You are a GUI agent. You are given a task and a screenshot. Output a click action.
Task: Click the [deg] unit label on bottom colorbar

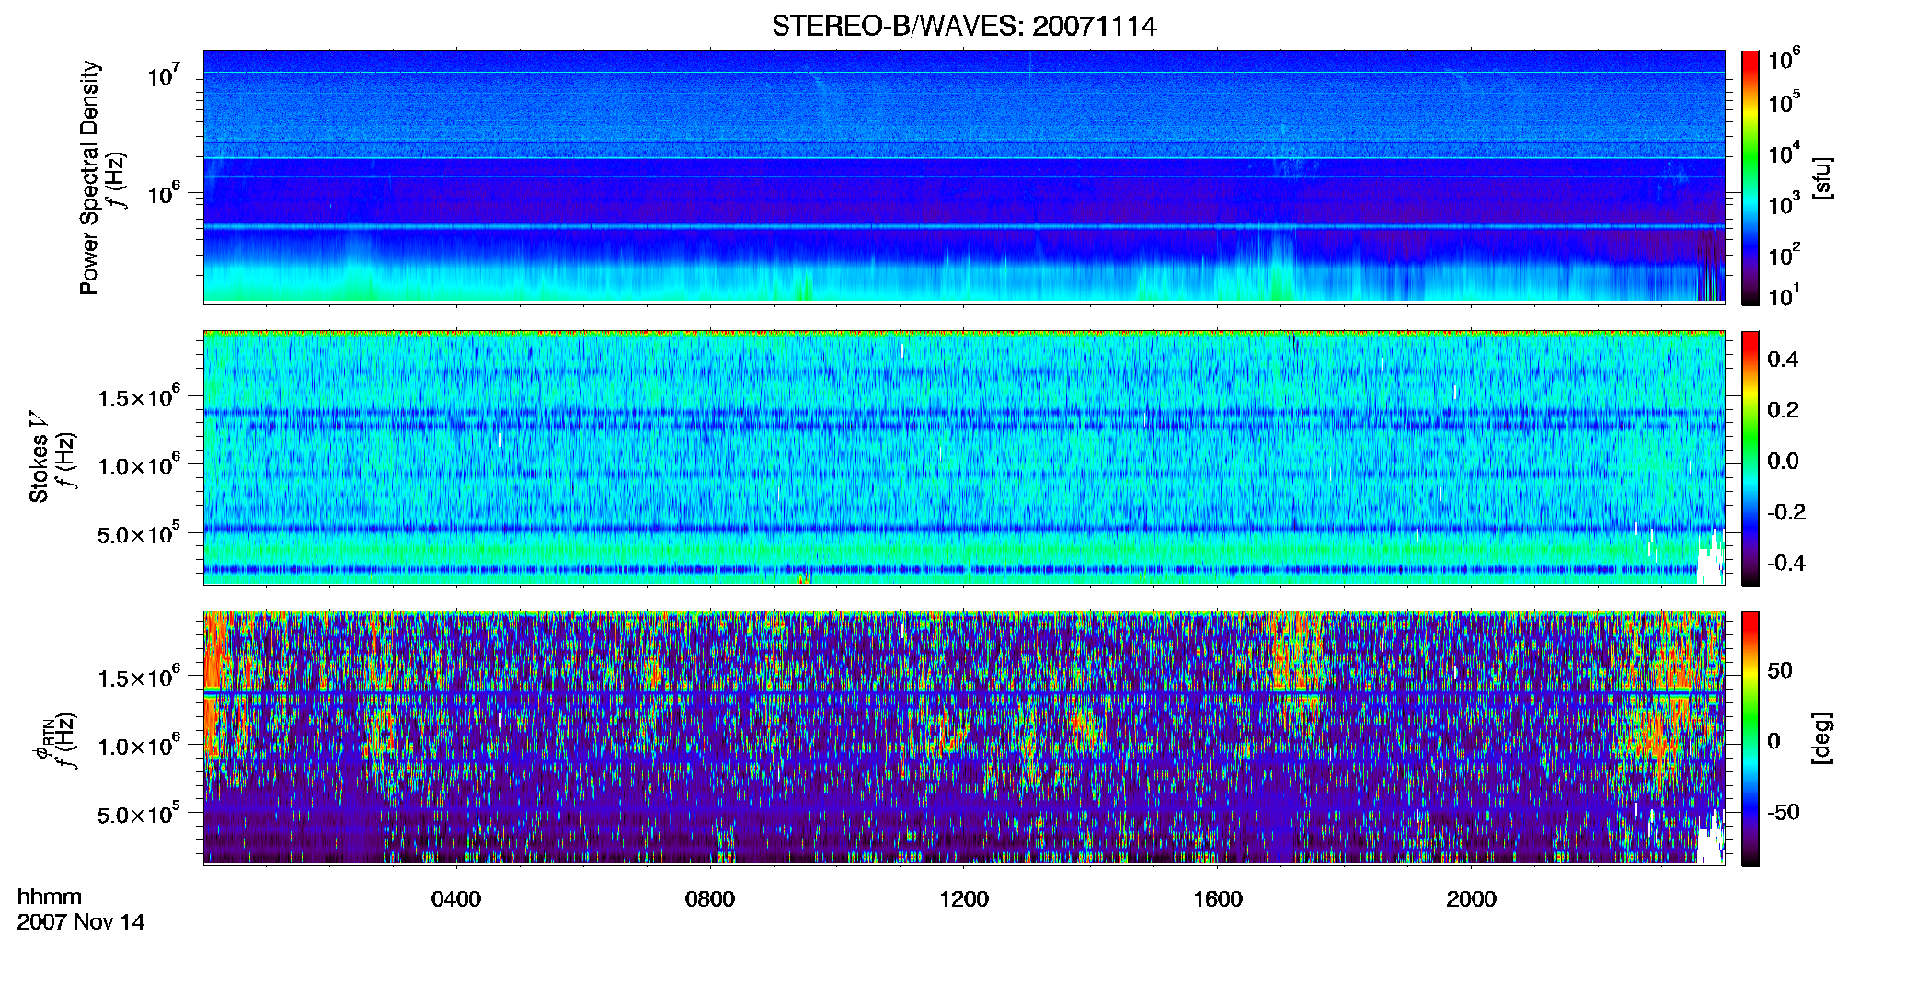pyautogui.click(x=1822, y=737)
